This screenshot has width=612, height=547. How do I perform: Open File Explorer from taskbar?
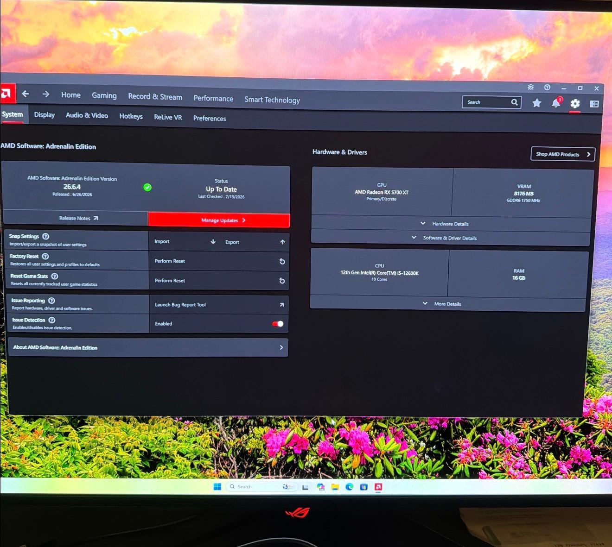point(335,487)
